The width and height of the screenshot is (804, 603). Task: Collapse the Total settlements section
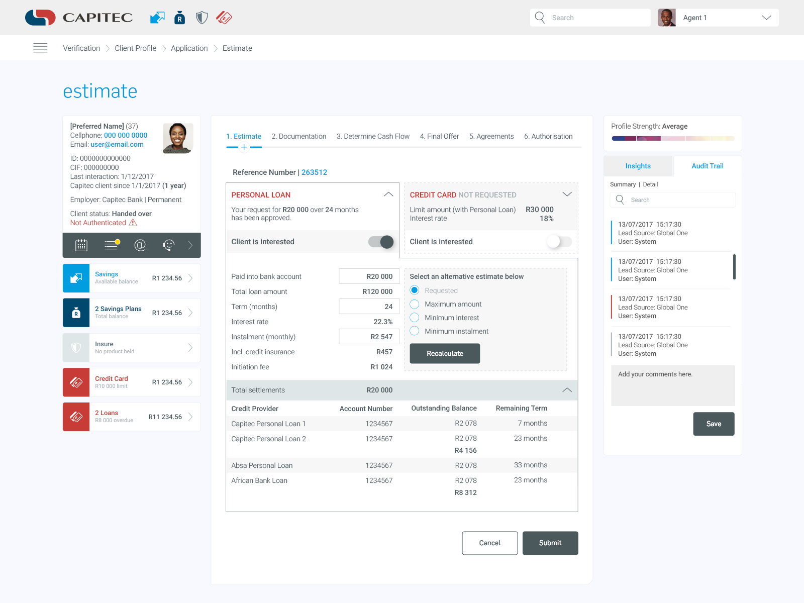pyautogui.click(x=567, y=390)
